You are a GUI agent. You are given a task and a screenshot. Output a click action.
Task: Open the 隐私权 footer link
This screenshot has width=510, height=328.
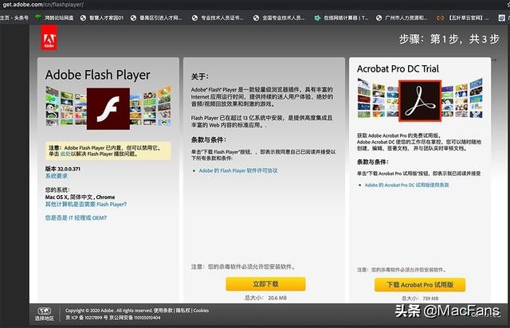pos(183,310)
